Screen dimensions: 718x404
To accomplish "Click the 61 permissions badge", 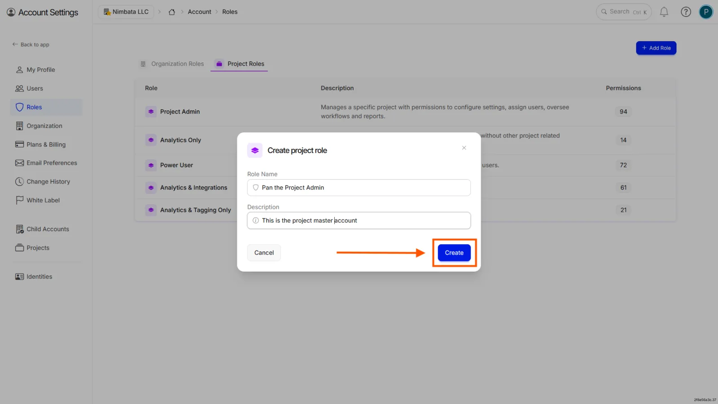I will (623, 188).
